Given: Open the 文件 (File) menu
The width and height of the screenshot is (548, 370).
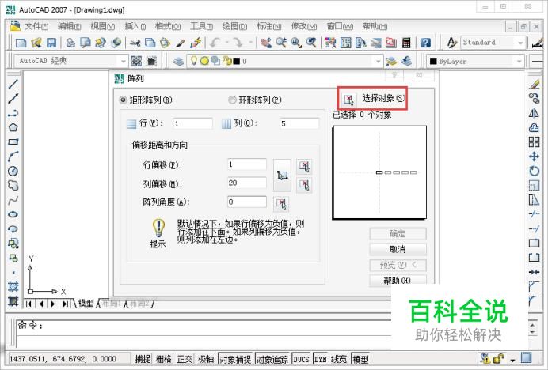Looking at the screenshot, I should 36,26.
